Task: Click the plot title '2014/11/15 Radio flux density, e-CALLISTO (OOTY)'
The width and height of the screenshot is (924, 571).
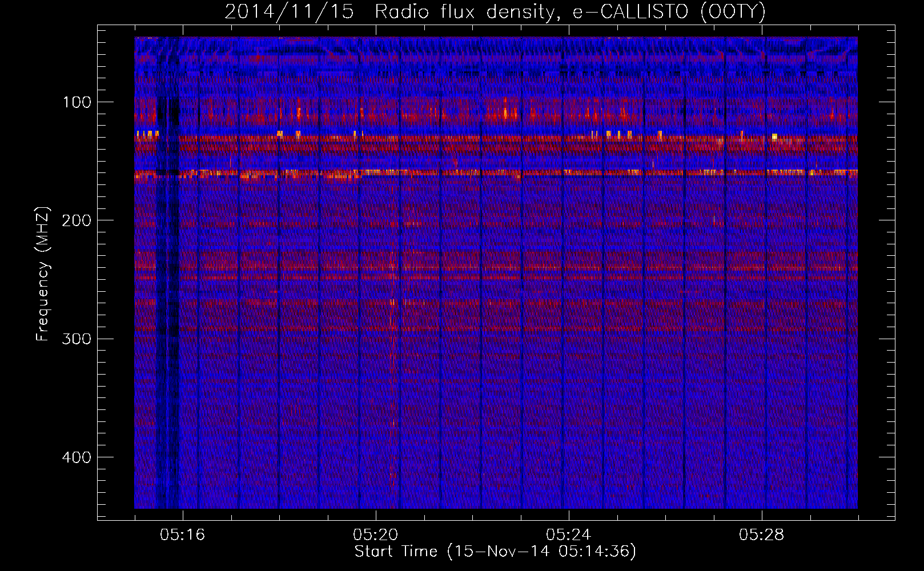Action: [x=495, y=12]
